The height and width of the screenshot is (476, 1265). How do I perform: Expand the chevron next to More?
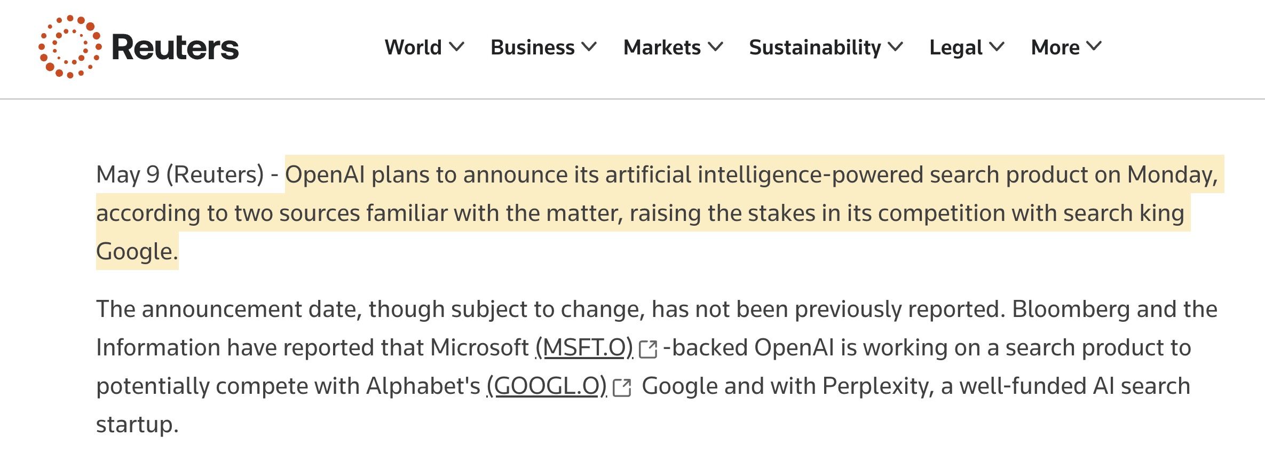point(1094,47)
